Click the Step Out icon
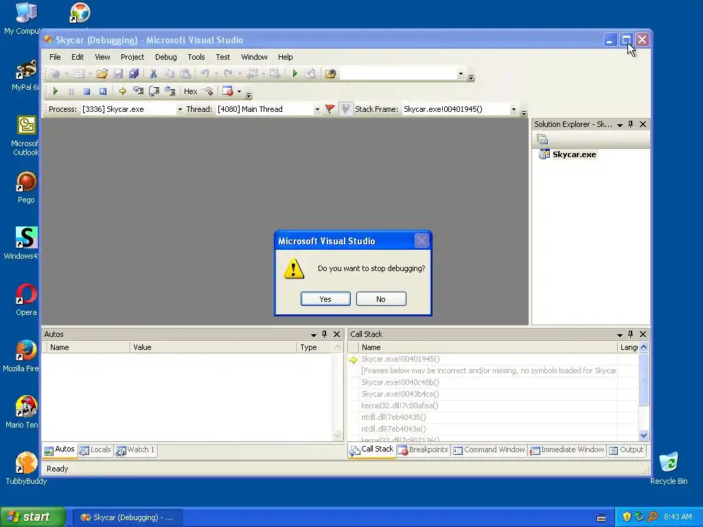This screenshot has width=703, height=527. coord(170,91)
